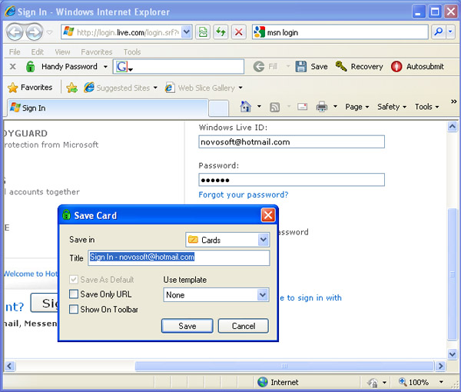This screenshot has width=461, height=392.
Task: Click the Stop red X icon
Action: 238,32
